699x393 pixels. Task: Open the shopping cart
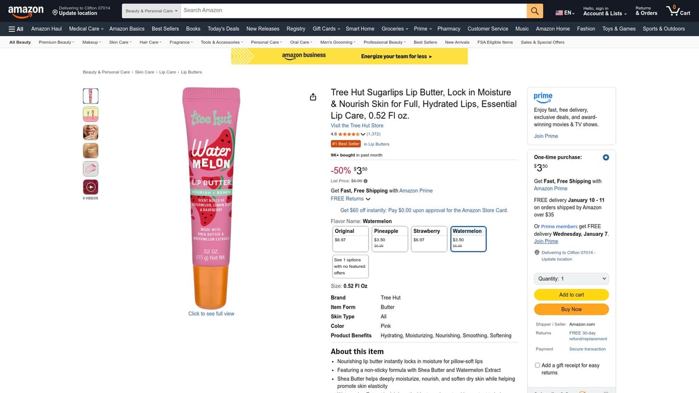676,10
